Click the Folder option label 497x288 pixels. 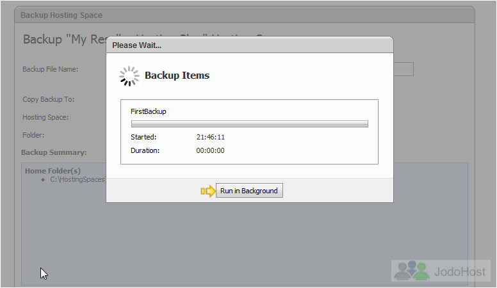click(33, 135)
